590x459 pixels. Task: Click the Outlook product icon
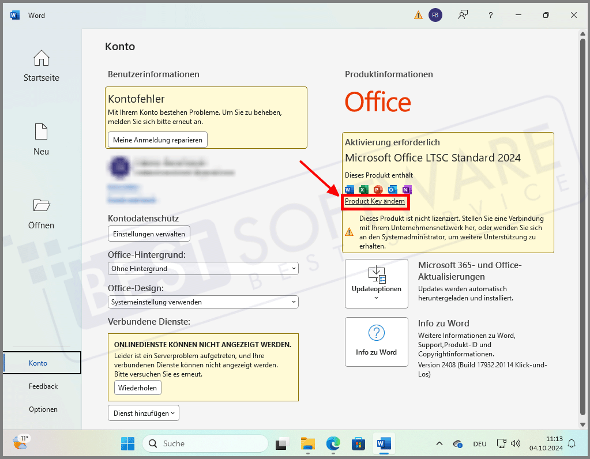click(x=392, y=189)
